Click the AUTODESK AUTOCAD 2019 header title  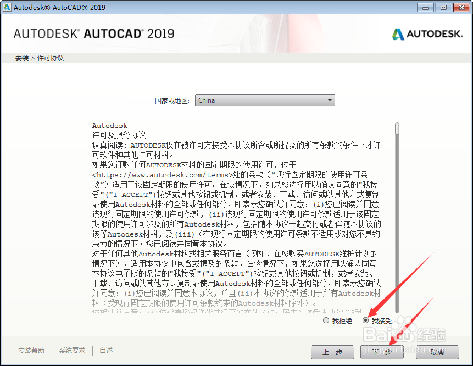click(94, 33)
